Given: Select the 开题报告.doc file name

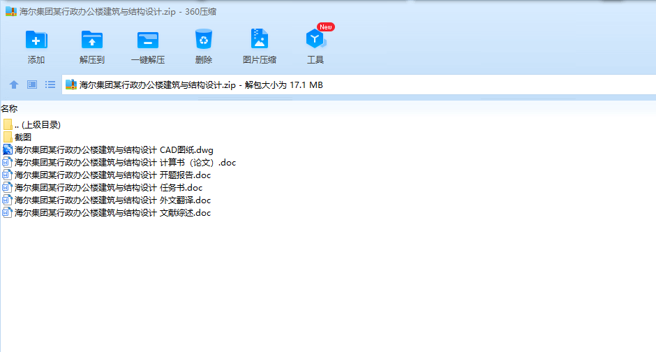Looking at the screenshot, I should [x=112, y=175].
